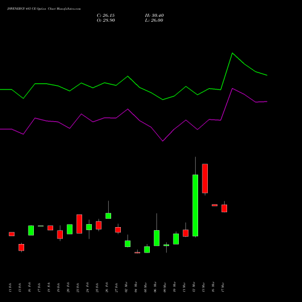Select the 06 Mar date label
The image size is (302, 302).
155,288
